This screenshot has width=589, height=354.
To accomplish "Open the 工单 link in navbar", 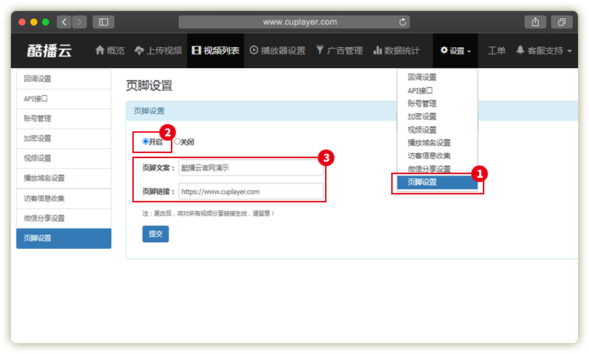I will click(x=497, y=51).
